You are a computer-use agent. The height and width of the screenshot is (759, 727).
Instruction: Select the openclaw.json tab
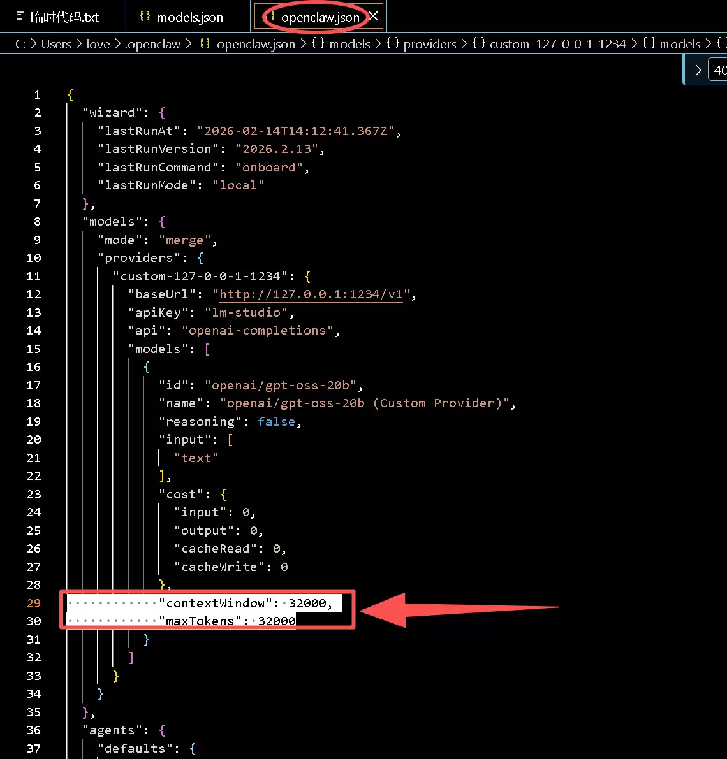[x=320, y=17]
